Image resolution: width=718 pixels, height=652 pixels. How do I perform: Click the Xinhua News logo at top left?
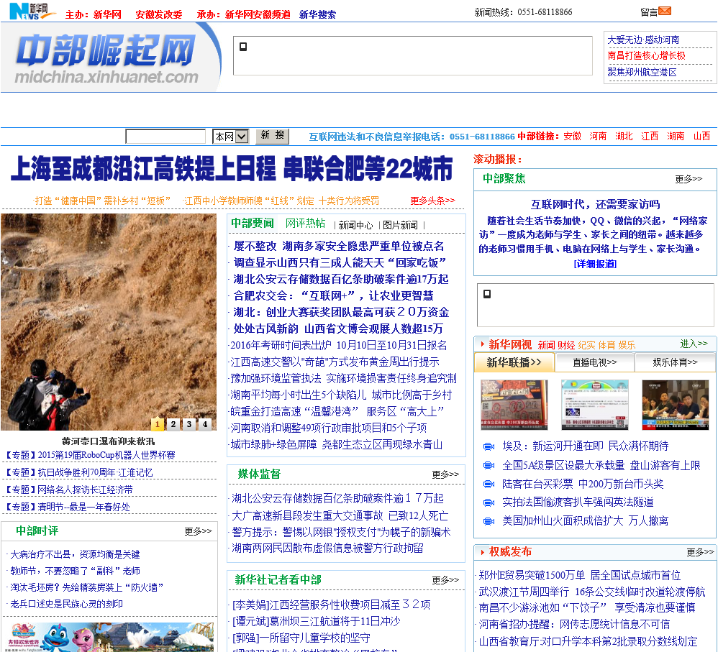32,12
